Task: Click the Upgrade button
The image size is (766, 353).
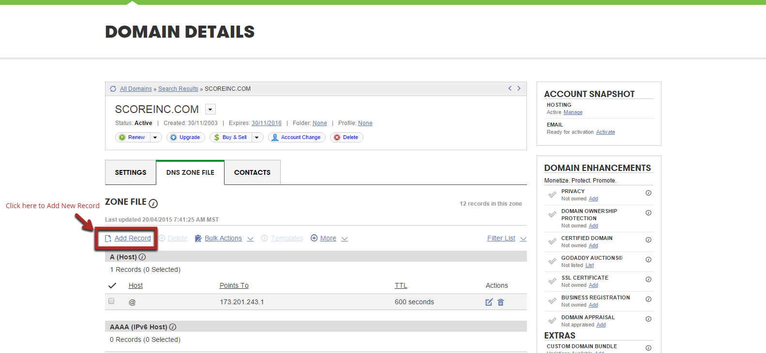Action: (x=186, y=138)
